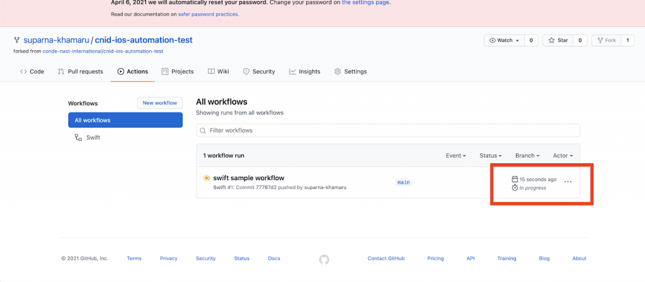Viewport: 645px width, 282px height.
Task: Click the in-progress status icon of swift sample workflow
Action: click(207, 178)
